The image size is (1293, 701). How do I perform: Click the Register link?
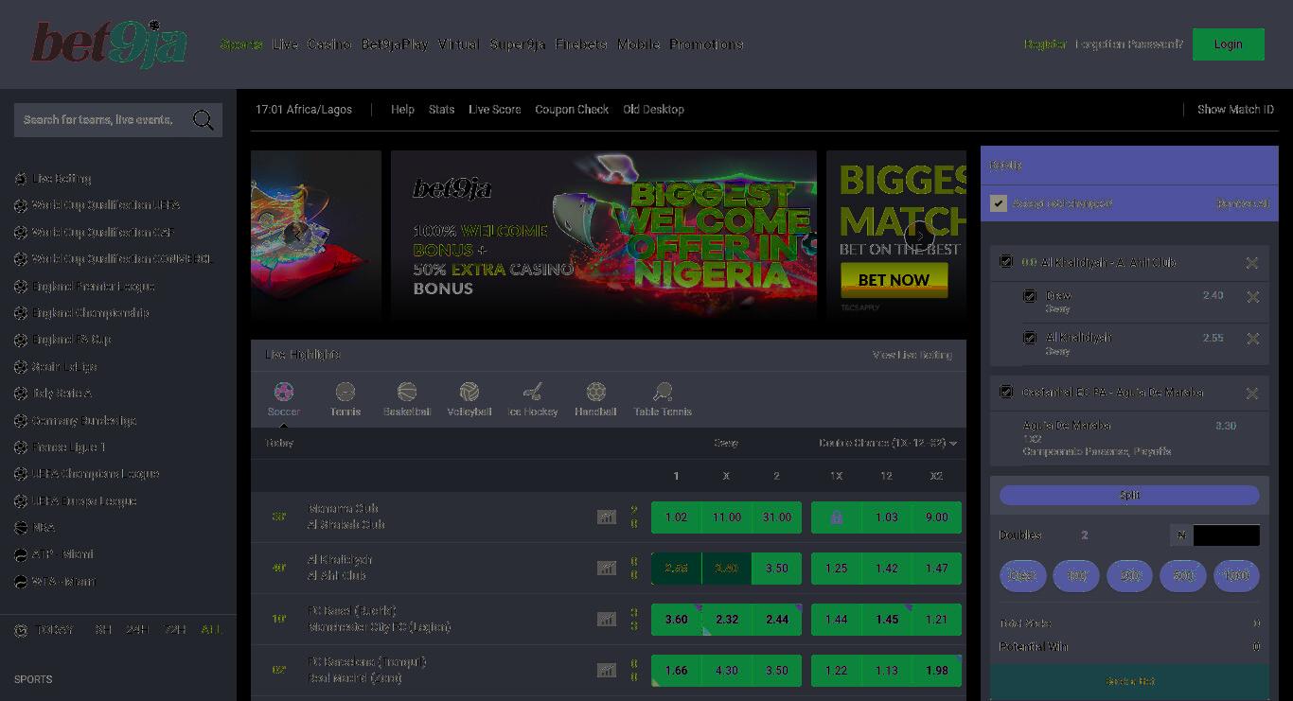pos(1045,44)
